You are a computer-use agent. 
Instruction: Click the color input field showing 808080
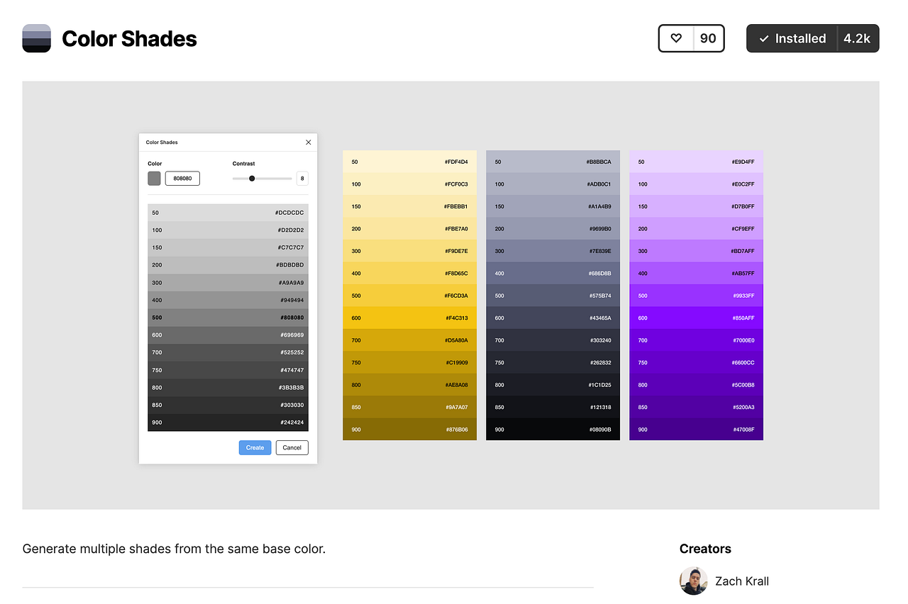[x=182, y=178]
